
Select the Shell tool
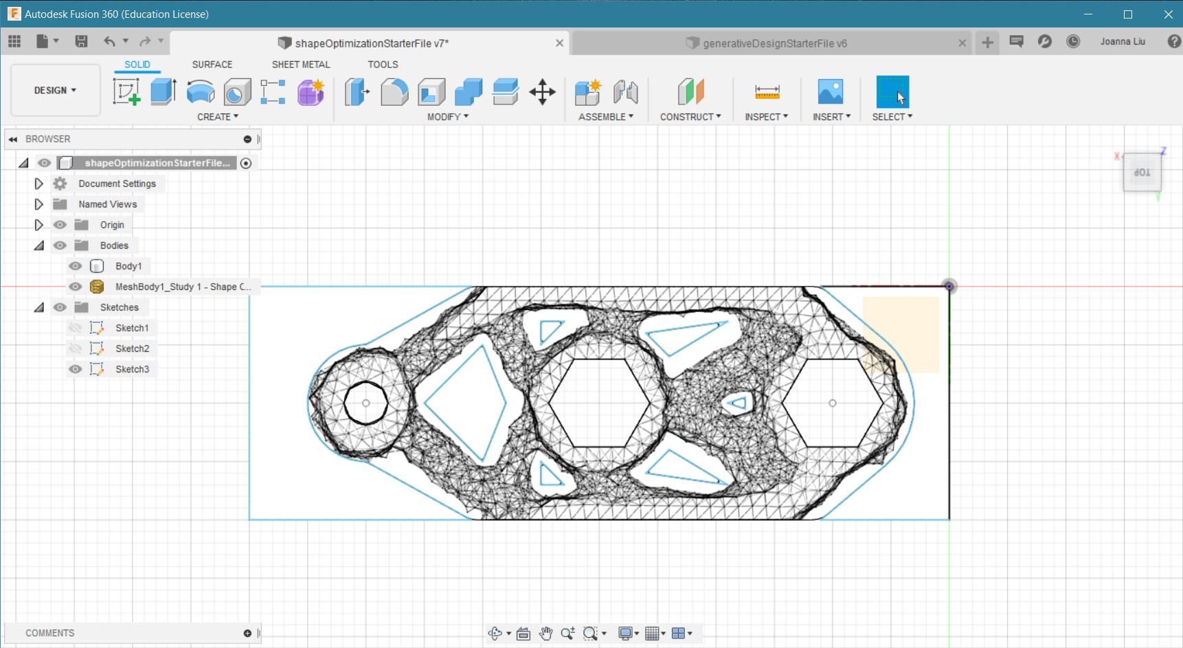click(x=431, y=91)
